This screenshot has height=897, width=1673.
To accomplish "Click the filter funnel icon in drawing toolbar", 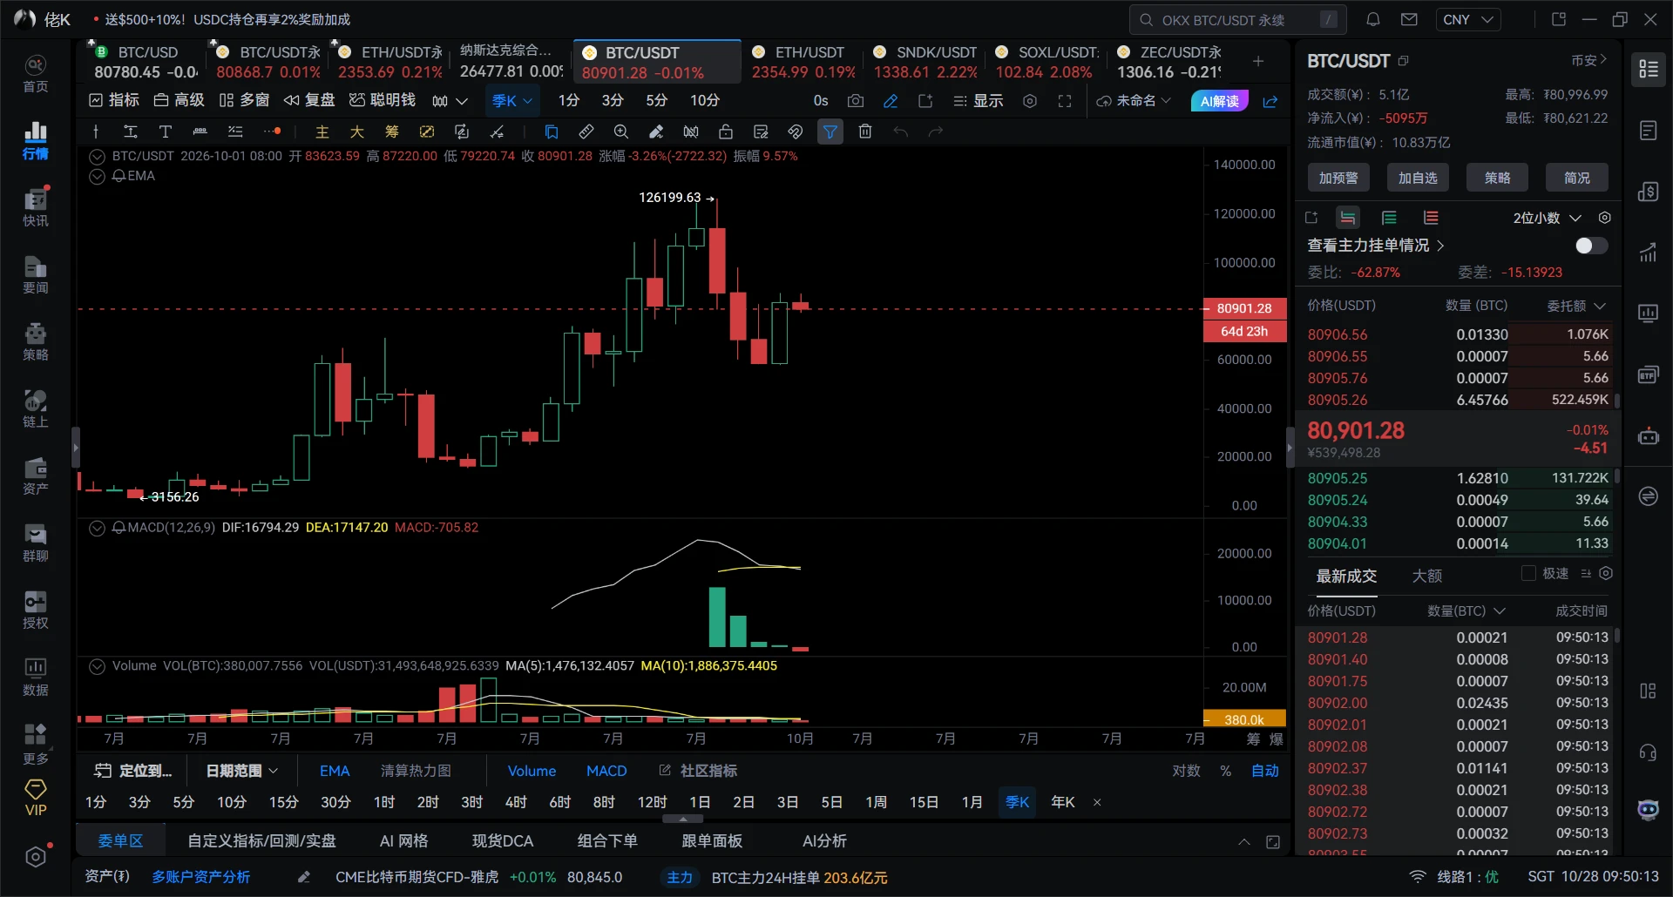I will 830,132.
